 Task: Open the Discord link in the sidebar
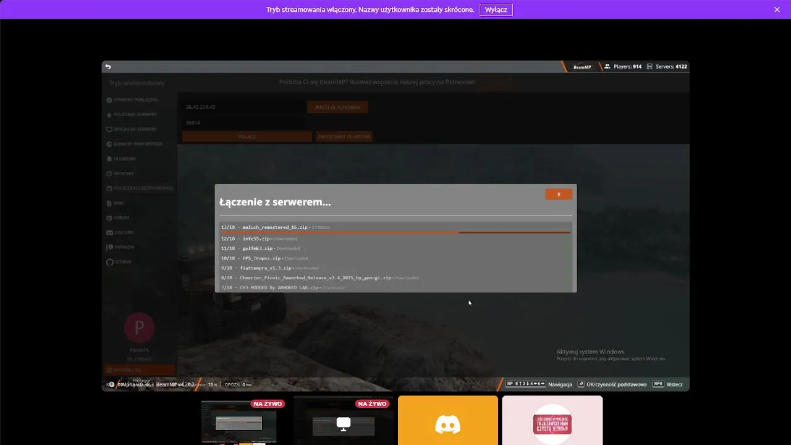[x=119, y=232]
